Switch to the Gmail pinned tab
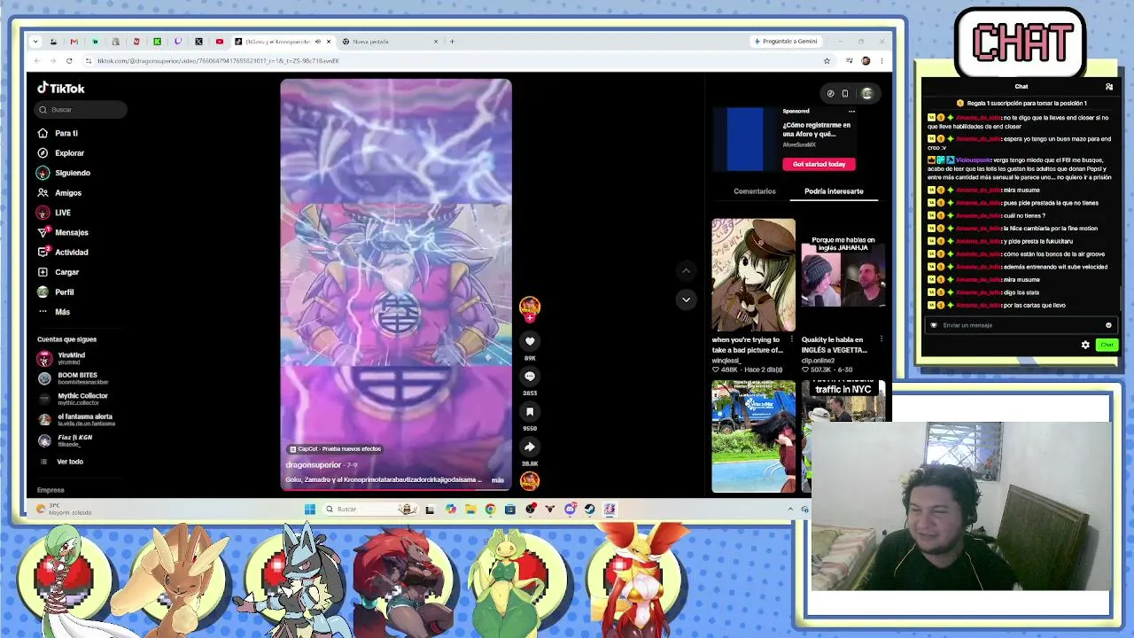1134x638 pixels. 74,42
